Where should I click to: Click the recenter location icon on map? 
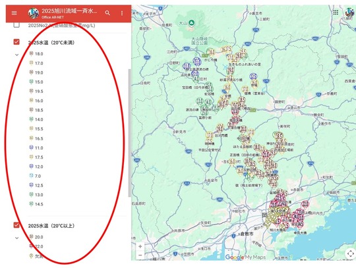click(350, 254)
